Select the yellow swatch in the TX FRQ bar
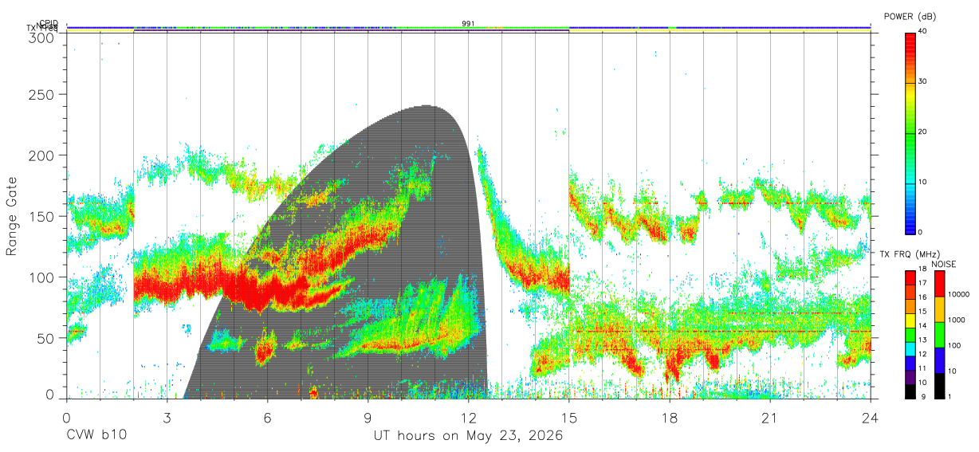979x452 pixels. 909,319
